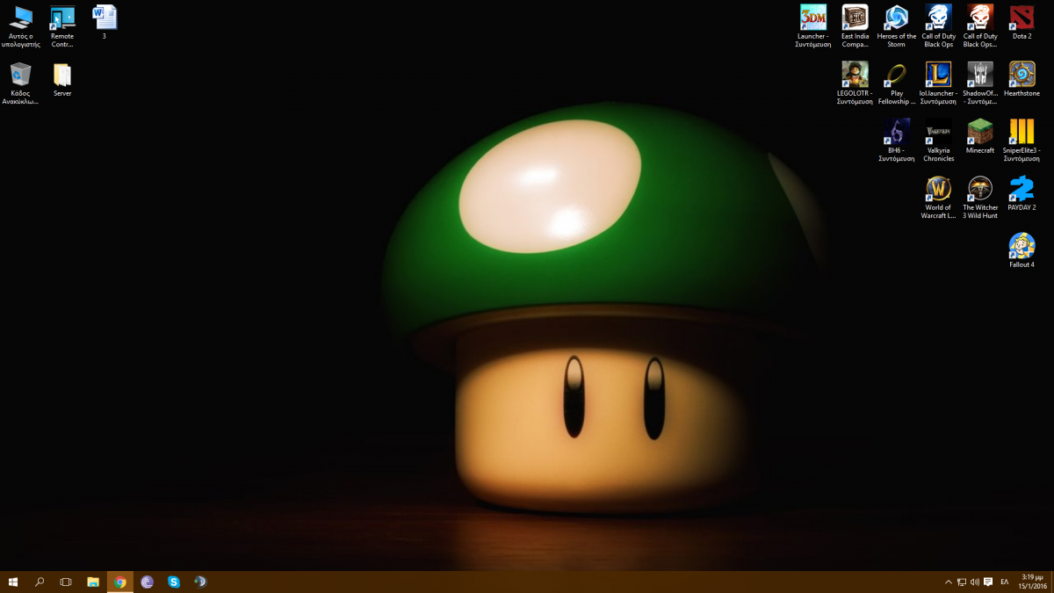Open the purple BitTorrent taskbar icon
This screenshot has width=1054, height=593.
click(x=147, y=582)
